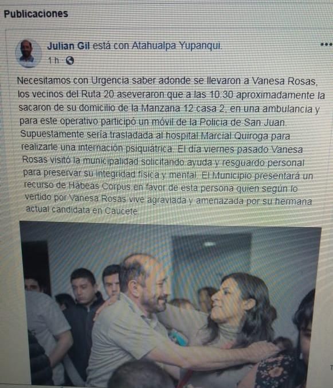Open the post's attached photo

tap(170, 304)
